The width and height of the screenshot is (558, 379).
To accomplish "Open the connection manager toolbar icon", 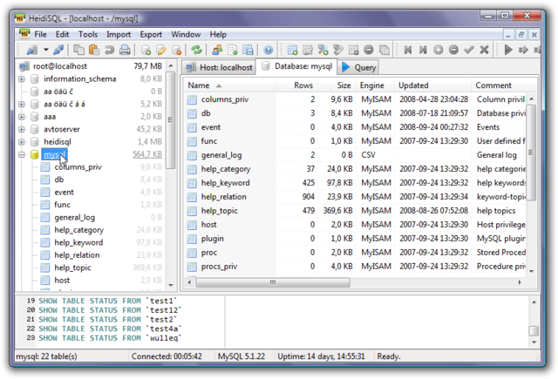I will point(32,50).
